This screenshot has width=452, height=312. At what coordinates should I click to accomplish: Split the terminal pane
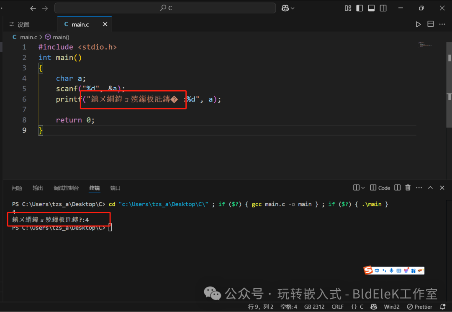coord(398,188)
